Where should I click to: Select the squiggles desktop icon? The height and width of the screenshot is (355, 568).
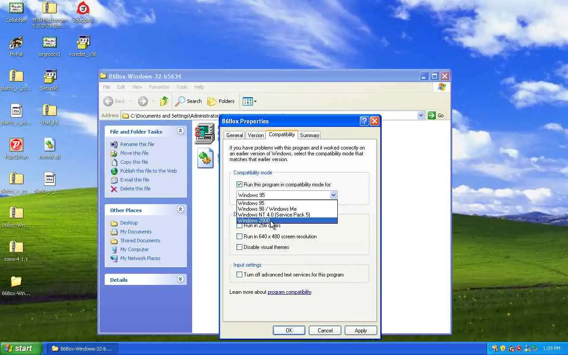point(83,8)
